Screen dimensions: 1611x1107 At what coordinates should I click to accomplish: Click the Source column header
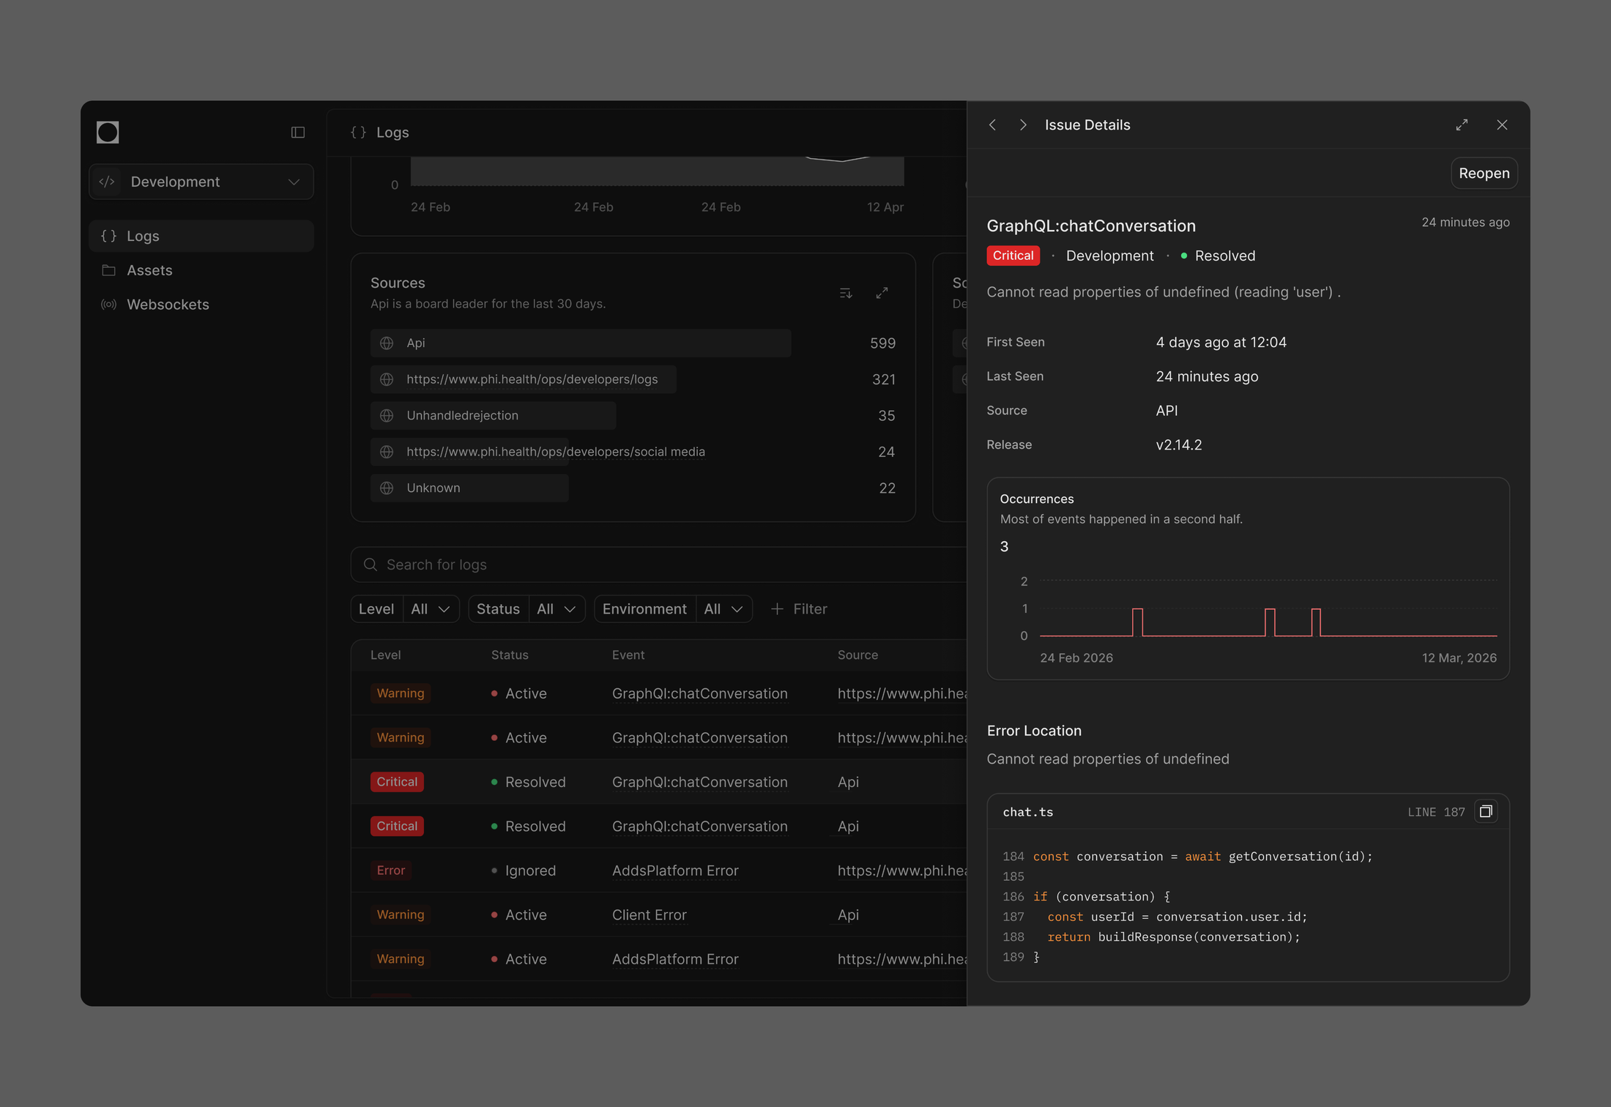[x=857, y=655]
